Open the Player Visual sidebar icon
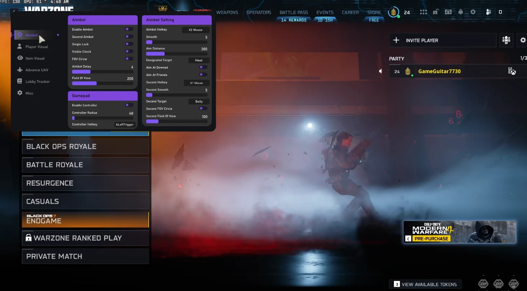The image size is (527, 291). [20, 46]
